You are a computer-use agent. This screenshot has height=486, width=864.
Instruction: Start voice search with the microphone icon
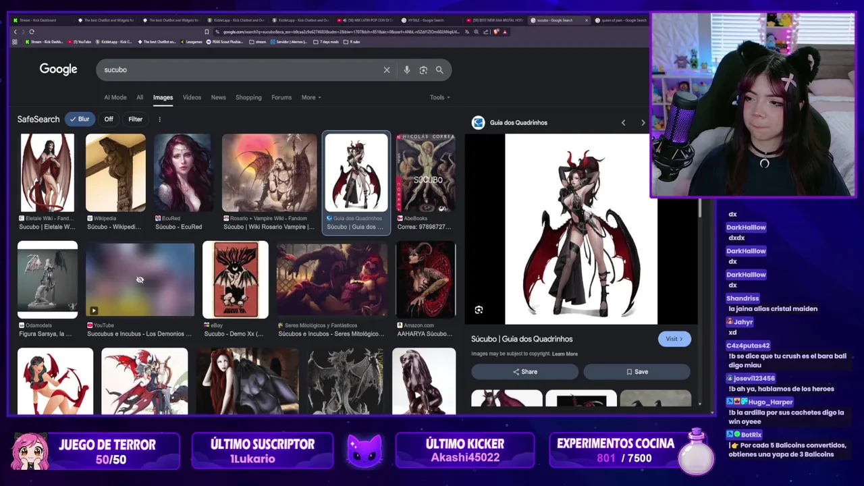point(406,70)
